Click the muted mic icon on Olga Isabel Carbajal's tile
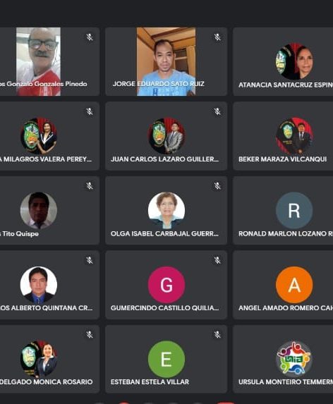 217,185
